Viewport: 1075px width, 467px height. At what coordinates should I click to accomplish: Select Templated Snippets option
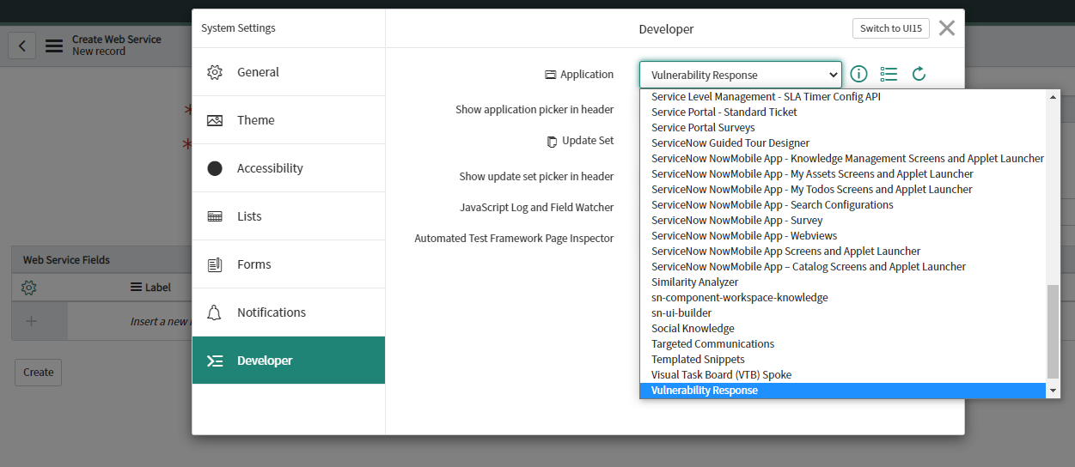(844, 359)
